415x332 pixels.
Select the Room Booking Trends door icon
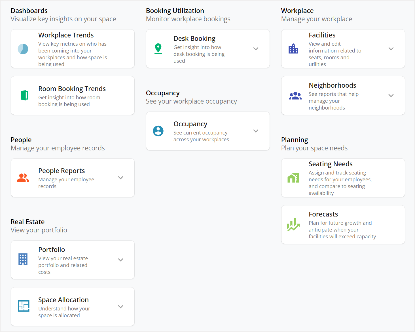[x=24, y=95]
